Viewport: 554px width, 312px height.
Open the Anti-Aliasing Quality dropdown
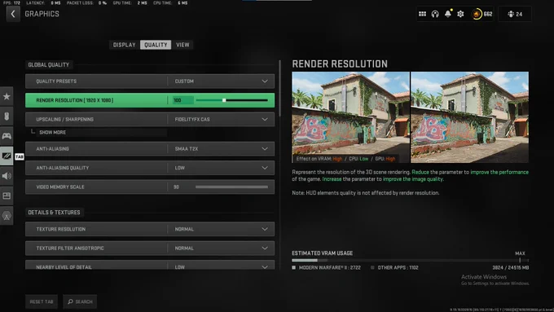[x=150, y=168]
